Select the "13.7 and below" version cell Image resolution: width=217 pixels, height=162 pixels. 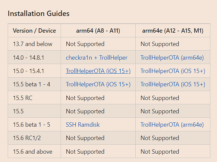(33, 44)
